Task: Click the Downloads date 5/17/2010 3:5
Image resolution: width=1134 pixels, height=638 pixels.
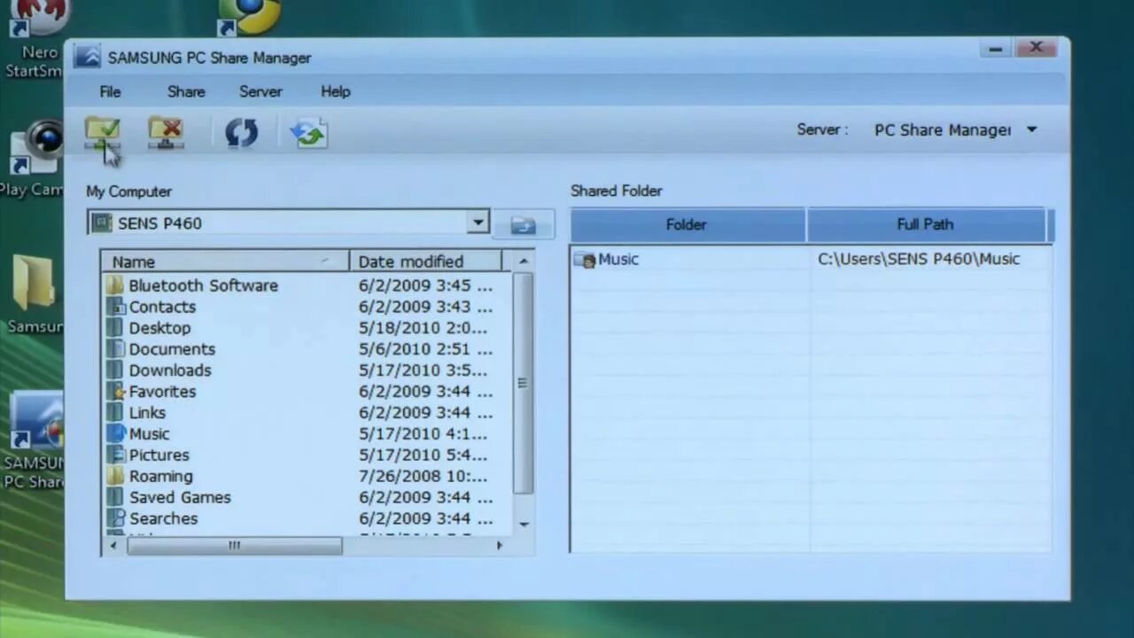Action: [x=423, y=370]
